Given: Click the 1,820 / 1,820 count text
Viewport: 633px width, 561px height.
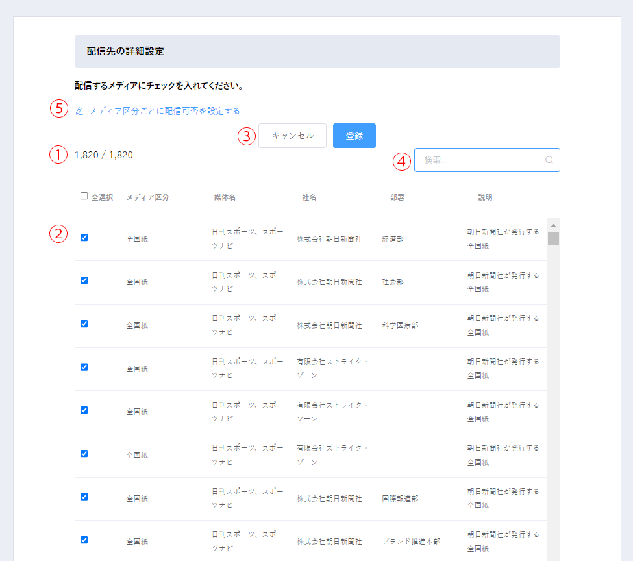Looking at the screenshot, I should pos(104,155).
